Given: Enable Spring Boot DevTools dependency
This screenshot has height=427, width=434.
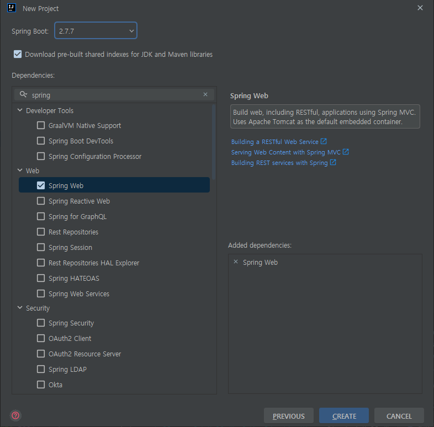Looking at the screenshot, I should [x=41, y=141].
